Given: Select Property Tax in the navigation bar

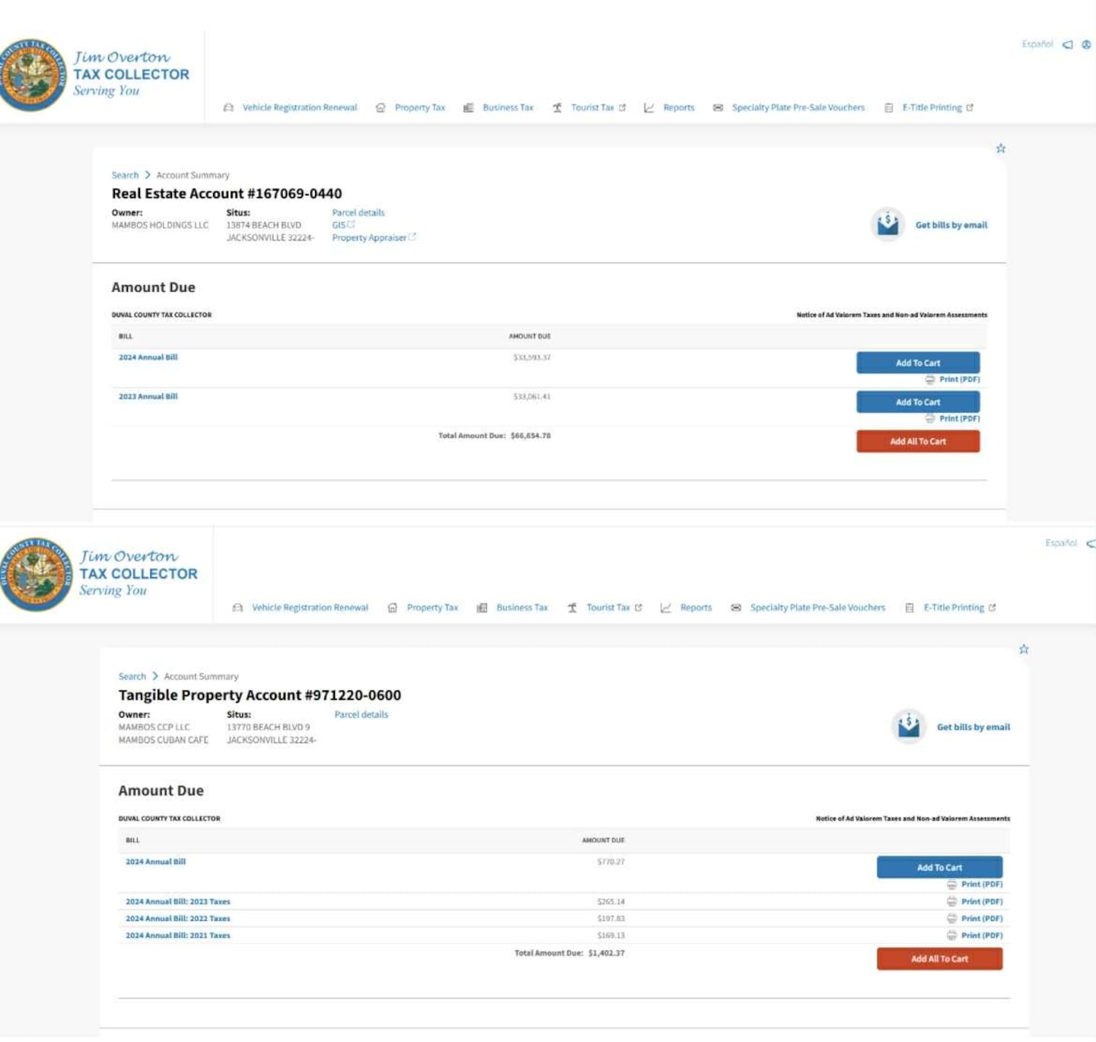Looking at the screenshot, I should coord(420,107).
